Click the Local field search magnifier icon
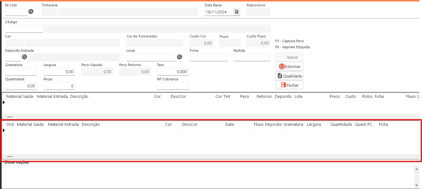 tap(180, 57)
